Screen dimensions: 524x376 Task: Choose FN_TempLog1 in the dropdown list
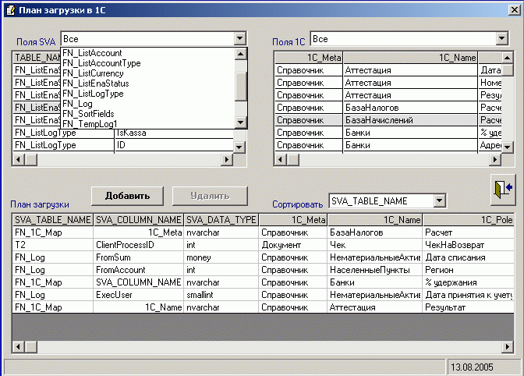coord(147,124)
